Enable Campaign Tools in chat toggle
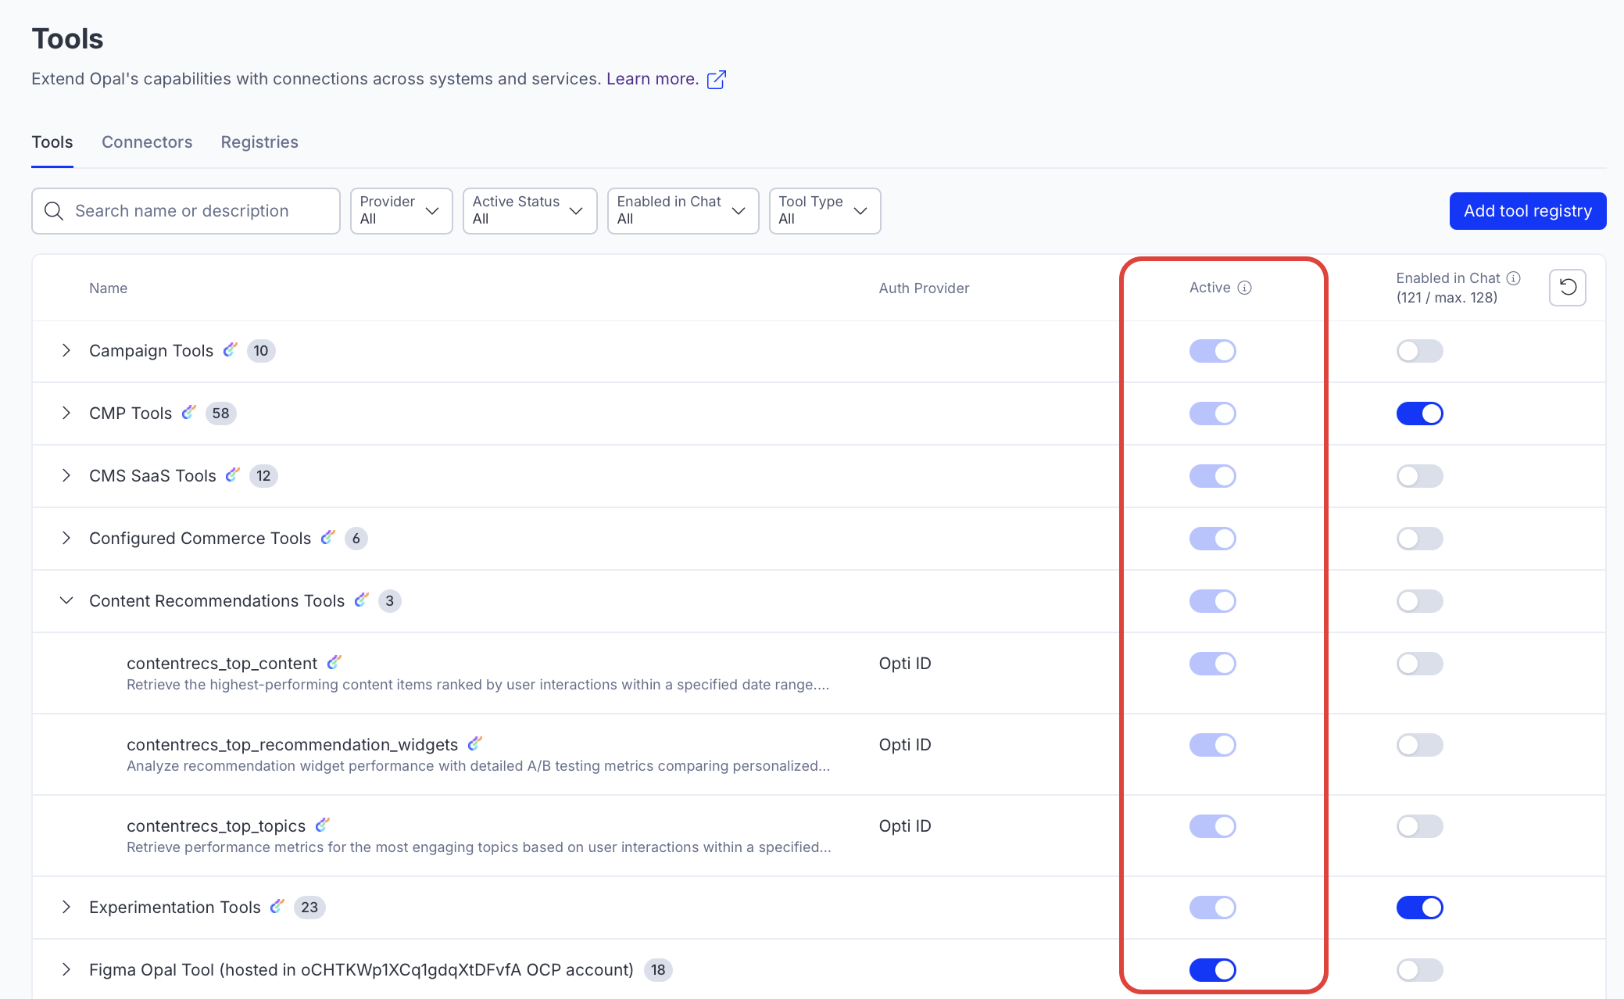Screen dimensions: 1624x999 (1419, 351)
